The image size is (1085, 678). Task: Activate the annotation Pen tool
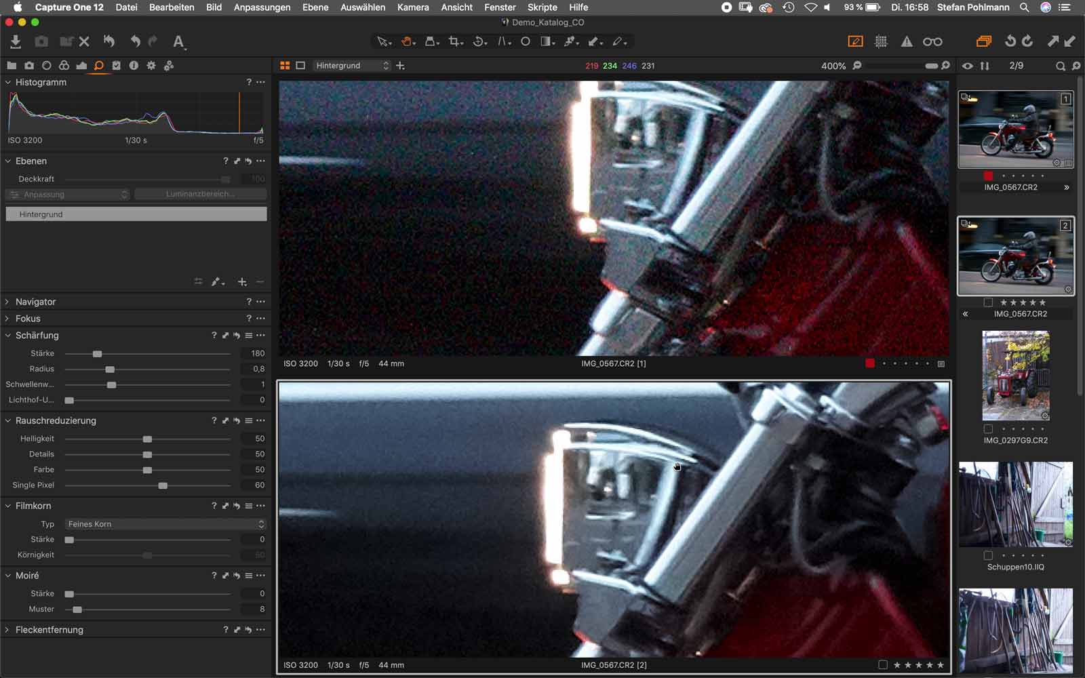[x=617, y=41]
